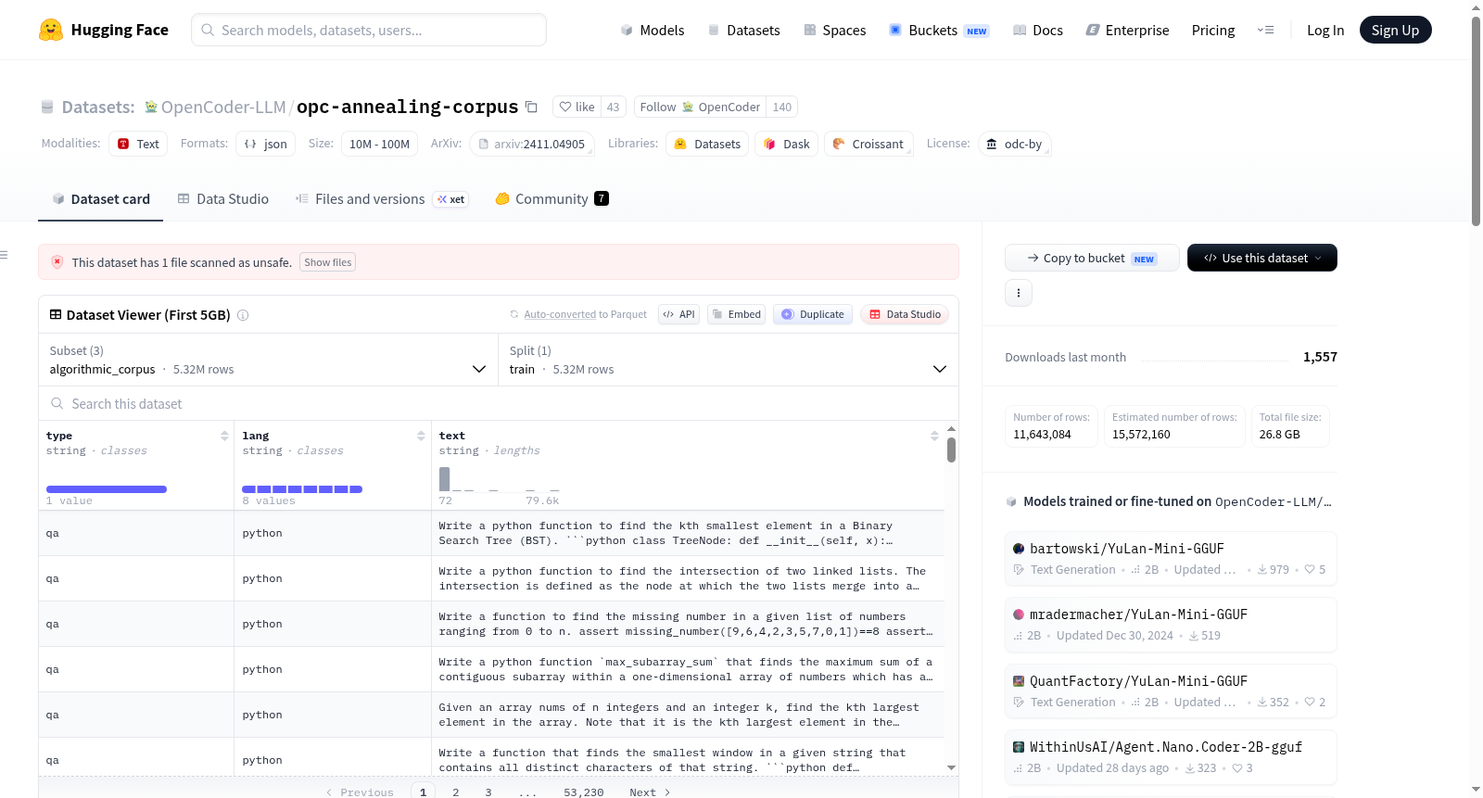The height and width of the screenshot is (798, 1483).
Task: Follow the OpenCoder organization
Action: 700,107
